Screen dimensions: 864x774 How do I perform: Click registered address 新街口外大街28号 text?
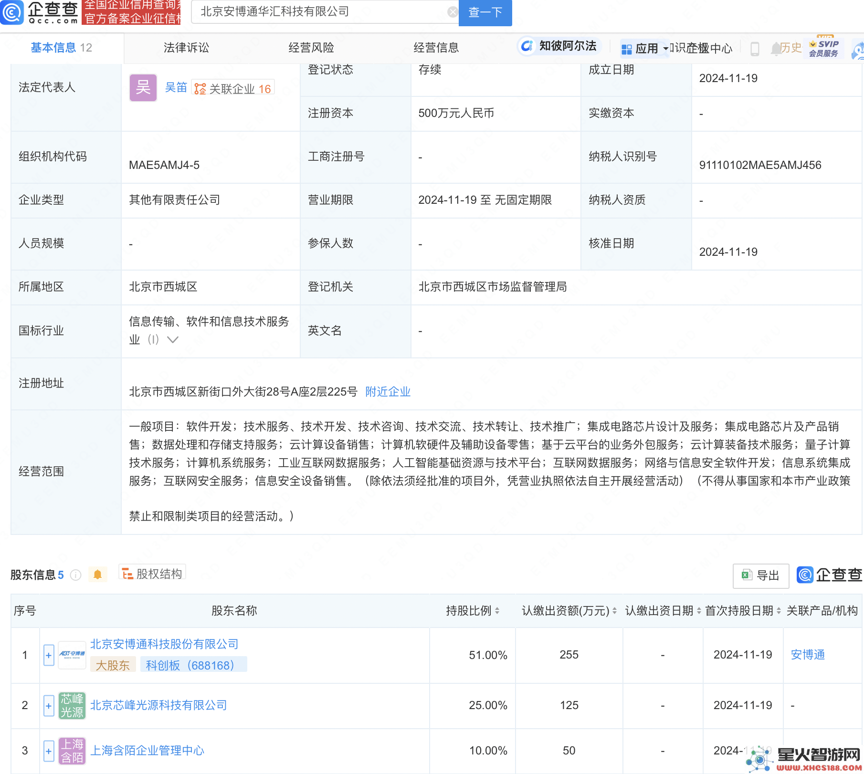243,392
